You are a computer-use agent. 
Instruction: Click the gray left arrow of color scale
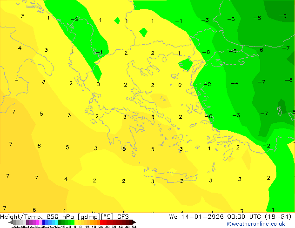click(x=11, y=222)
